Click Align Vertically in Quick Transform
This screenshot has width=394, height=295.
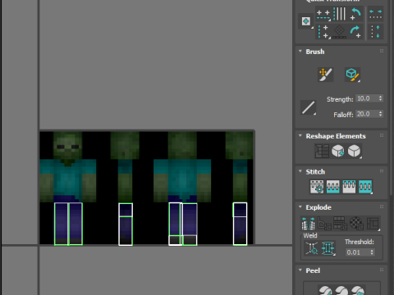point(323,32)
